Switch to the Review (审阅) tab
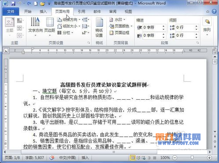The image size is (219, 163). pos(113,11)
